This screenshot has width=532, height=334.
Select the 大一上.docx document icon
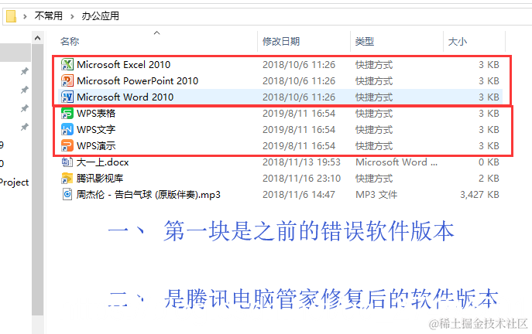pyautogui.click(x=67, y=162)
